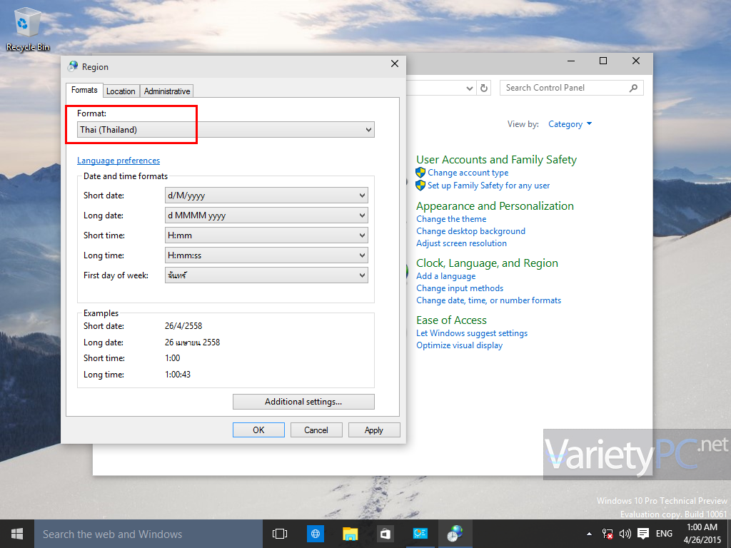731x548 pixels.
Task: Click the refresh button in Control Panel
Action: click(484, 88)
